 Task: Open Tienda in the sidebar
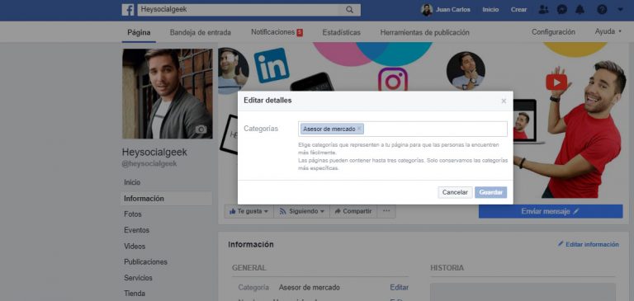pos(135,294)
